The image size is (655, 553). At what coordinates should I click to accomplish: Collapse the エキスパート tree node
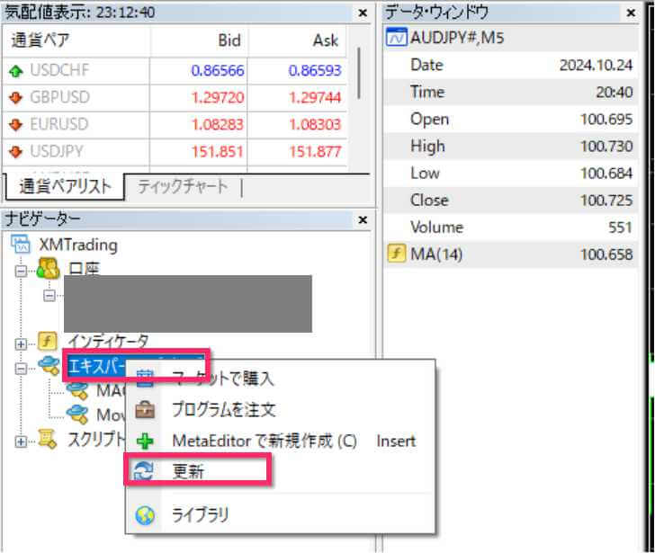[x=22, y=367]
